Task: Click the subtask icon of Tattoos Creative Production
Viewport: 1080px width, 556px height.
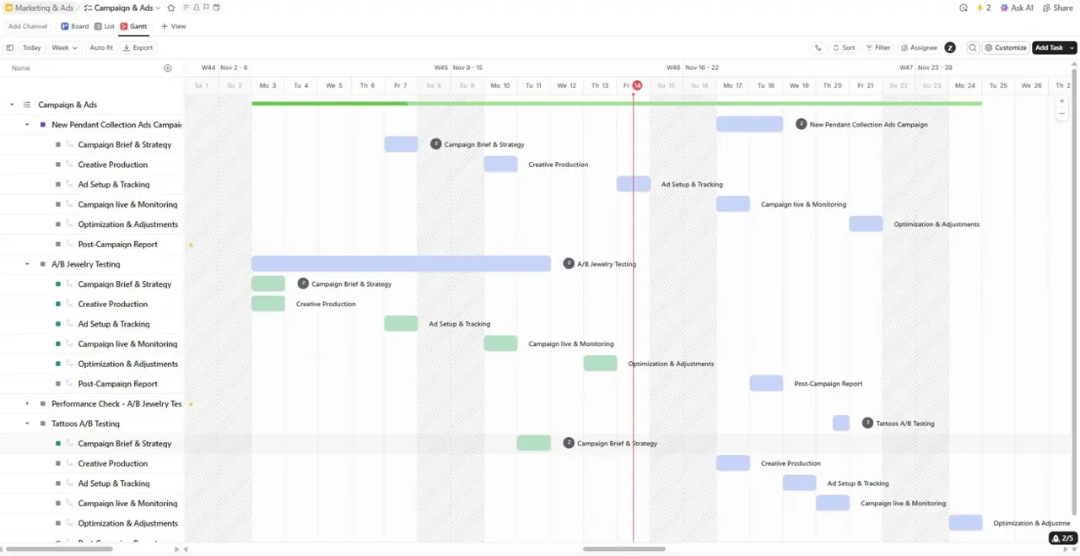Action: point(70,463)
